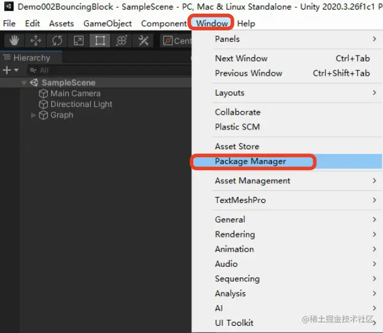The height and width of the screenshot is (333, 383).
Task: Open the Edit menu
Action: tap(32, 23)
